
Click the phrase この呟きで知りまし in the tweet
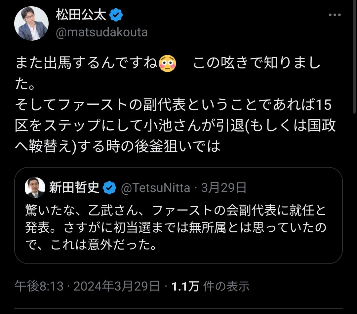point(257,63)
